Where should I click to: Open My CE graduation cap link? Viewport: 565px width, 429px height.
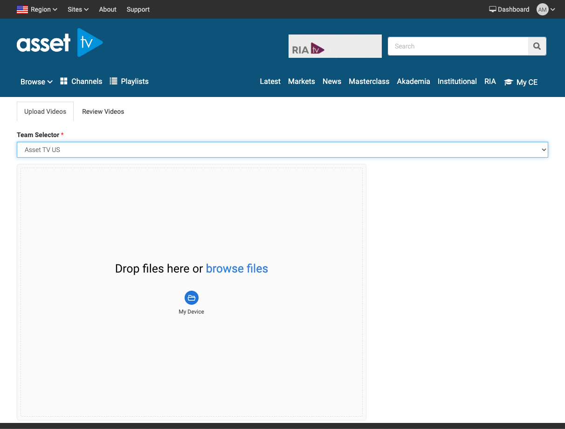(509, 82)
